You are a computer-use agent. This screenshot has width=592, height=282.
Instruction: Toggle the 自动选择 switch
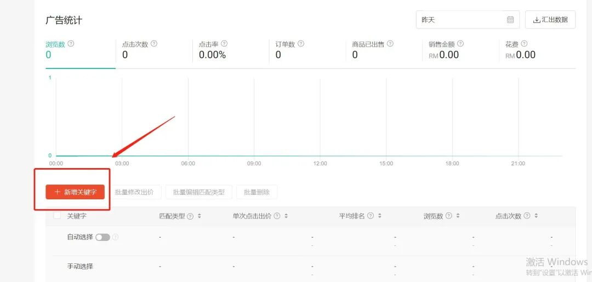pos(103,237)
